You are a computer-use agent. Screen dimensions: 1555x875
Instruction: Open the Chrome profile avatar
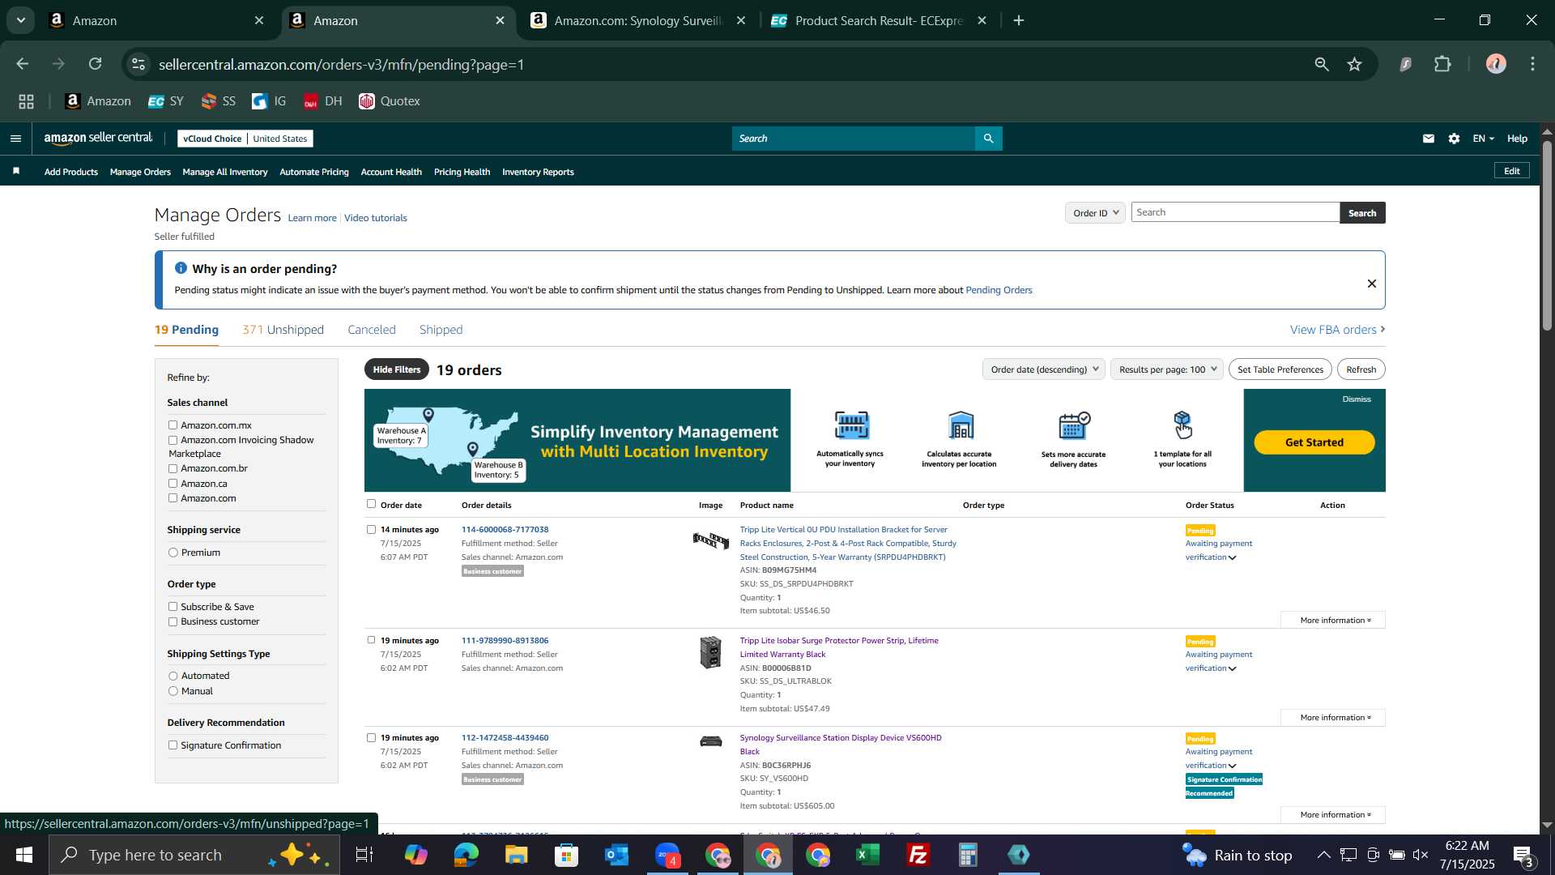pos(1496,64)
